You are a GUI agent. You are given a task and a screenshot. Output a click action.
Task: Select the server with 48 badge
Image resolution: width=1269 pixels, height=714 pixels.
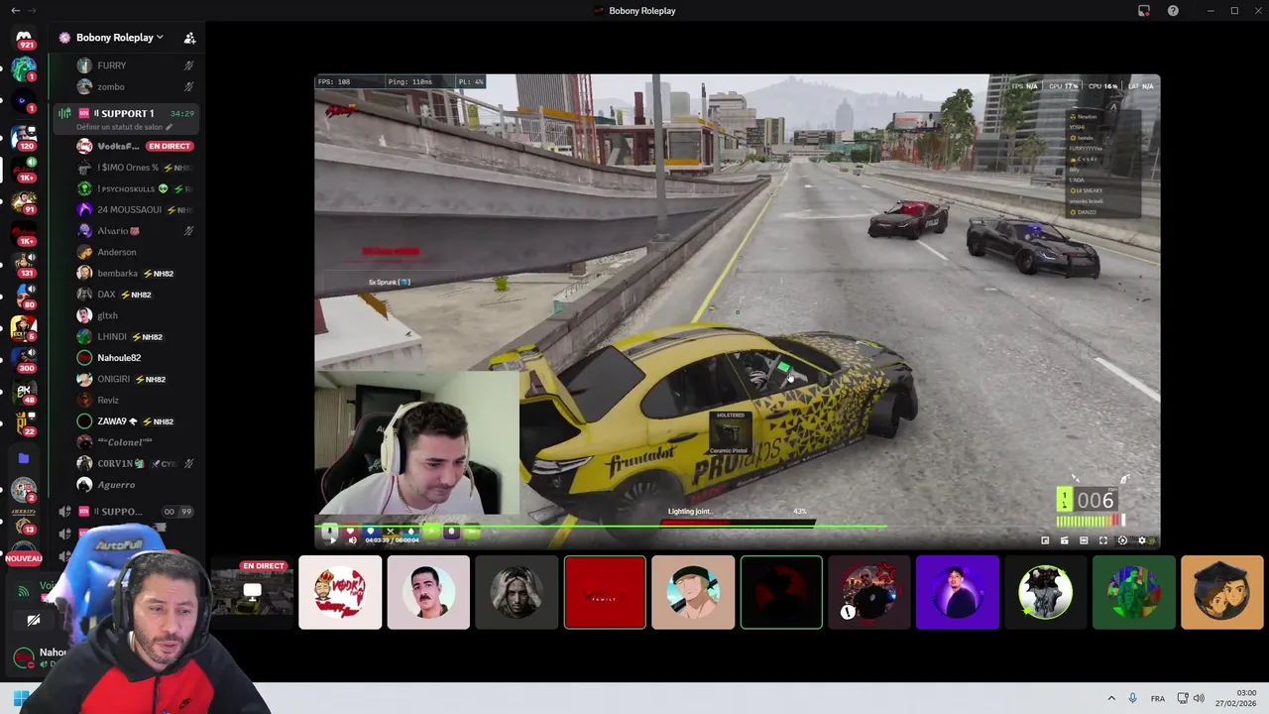24,390
